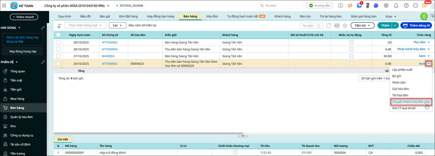
Task: Click the refresh icon in list toolbar
Action: [328, 25]
